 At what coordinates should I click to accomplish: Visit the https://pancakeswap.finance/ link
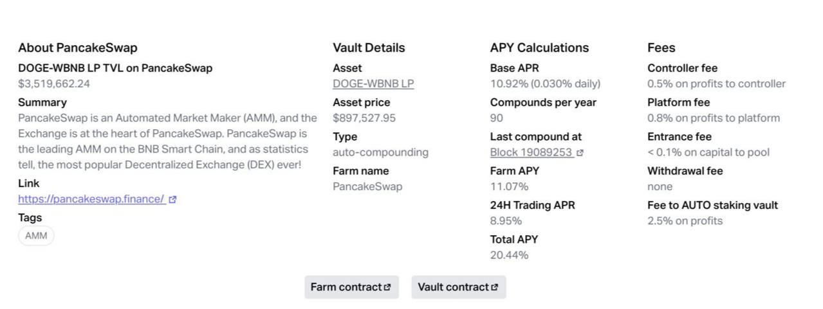(x=91, y=199)
